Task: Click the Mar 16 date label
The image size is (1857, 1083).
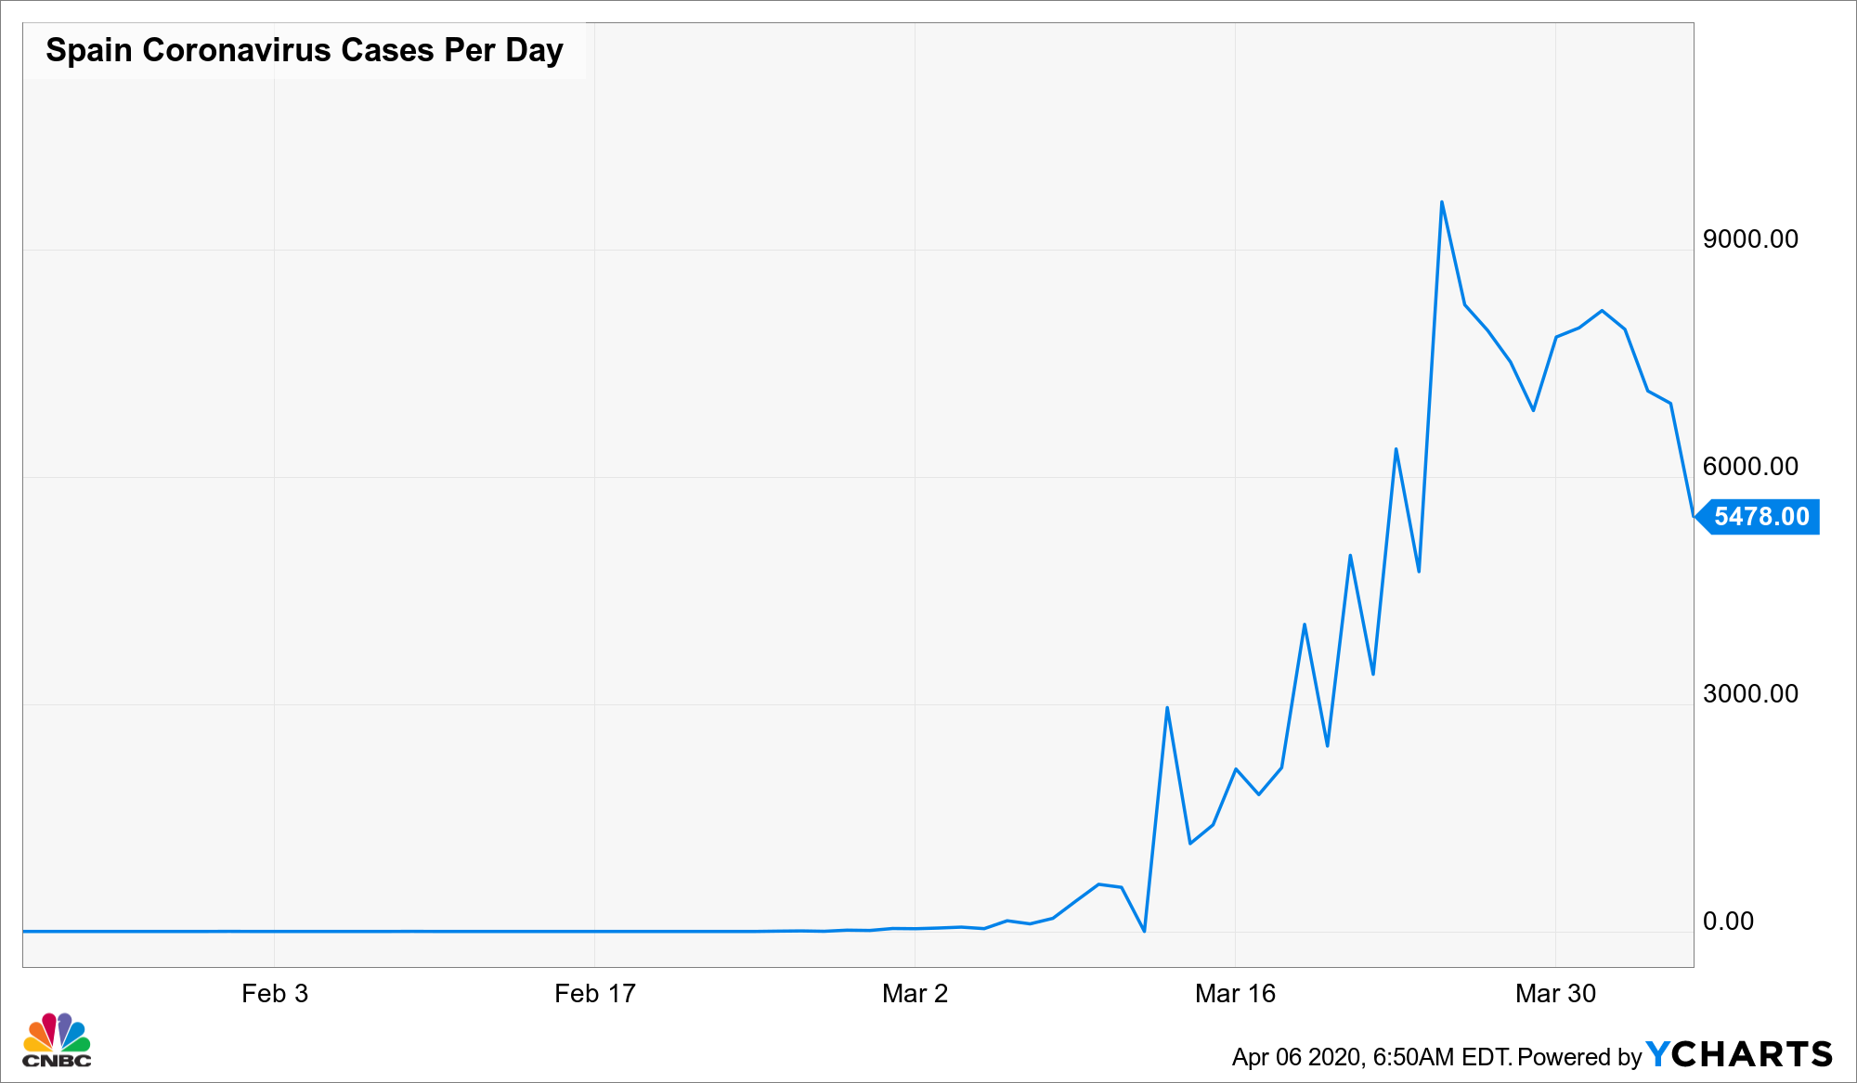Action: tap(1235, 993)
